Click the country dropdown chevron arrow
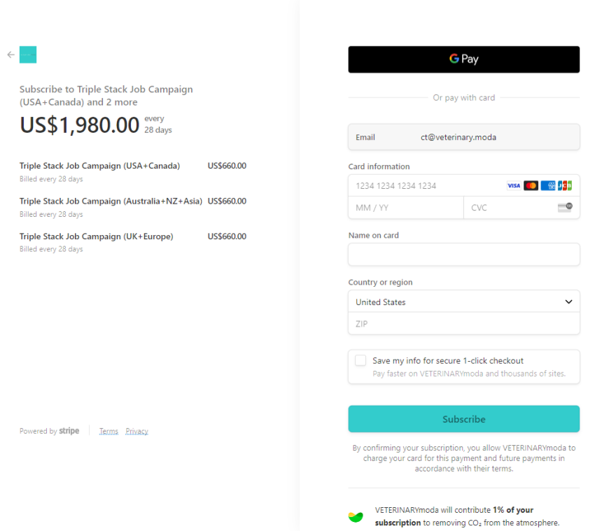 pyautogui.click(x=568, y=302)
